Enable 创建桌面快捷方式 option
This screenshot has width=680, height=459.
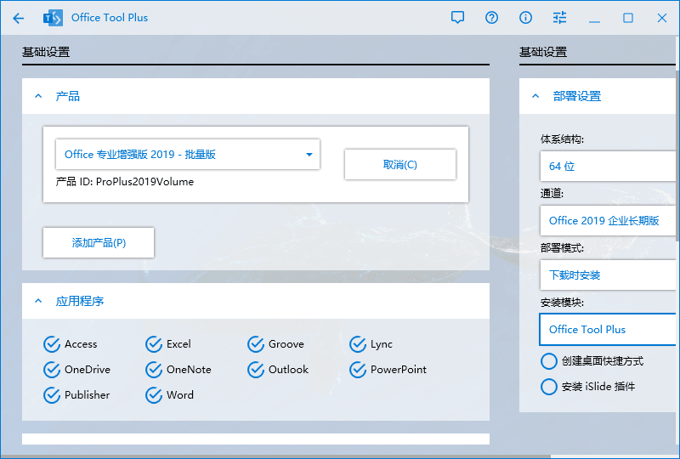coord(549,361)
